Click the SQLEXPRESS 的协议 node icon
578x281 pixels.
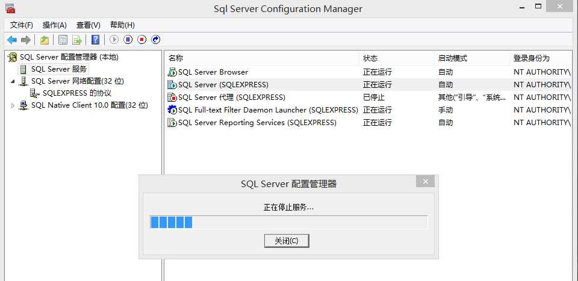[x=35, y=93]
